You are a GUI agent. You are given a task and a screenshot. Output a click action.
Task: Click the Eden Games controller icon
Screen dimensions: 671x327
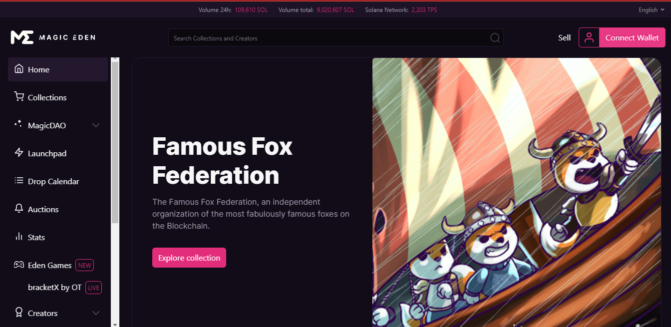(19, 265)
